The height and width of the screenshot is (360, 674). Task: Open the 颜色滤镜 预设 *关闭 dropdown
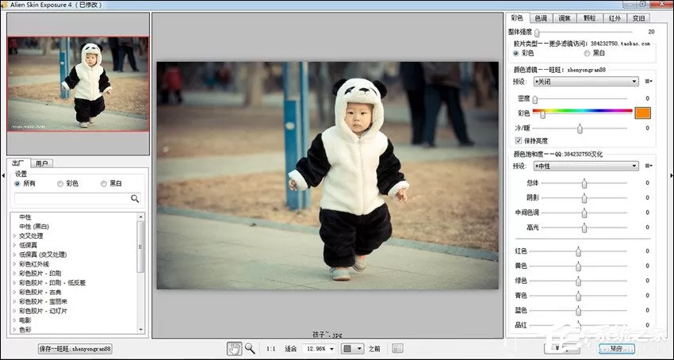point(586,82)
